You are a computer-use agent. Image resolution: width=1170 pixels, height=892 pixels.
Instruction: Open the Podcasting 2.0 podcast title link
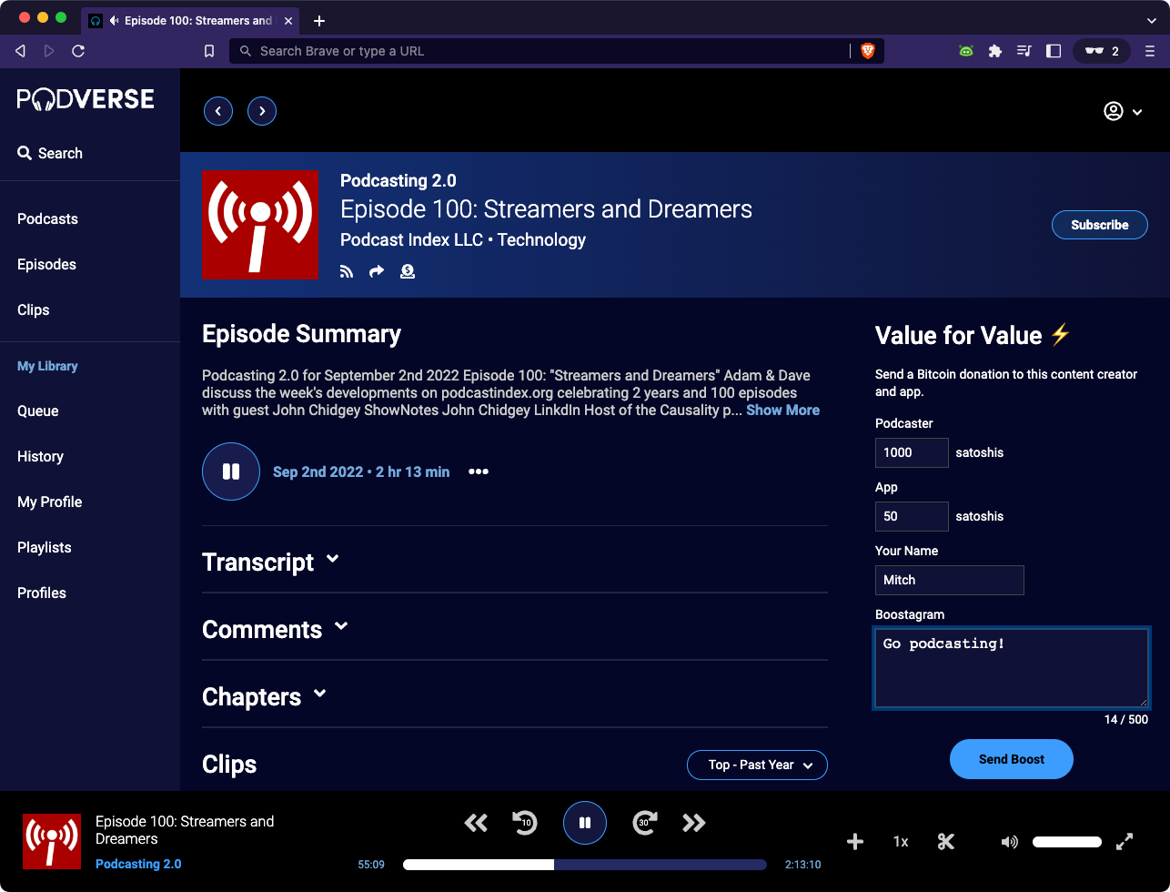pyautogui.click(x=398, y=180)
